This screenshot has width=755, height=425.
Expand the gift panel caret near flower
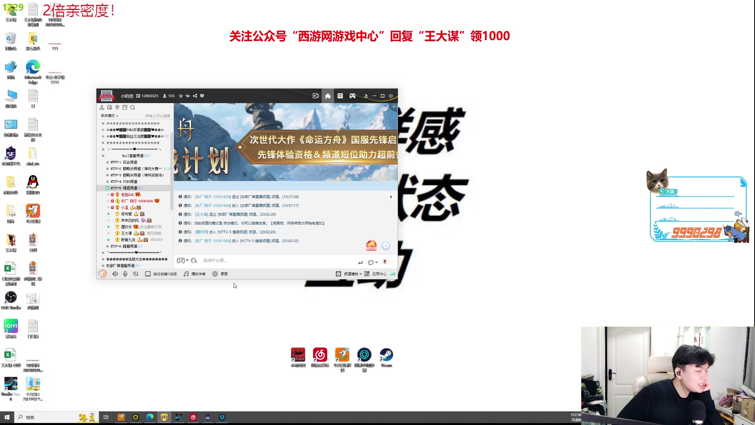(392, 262)
